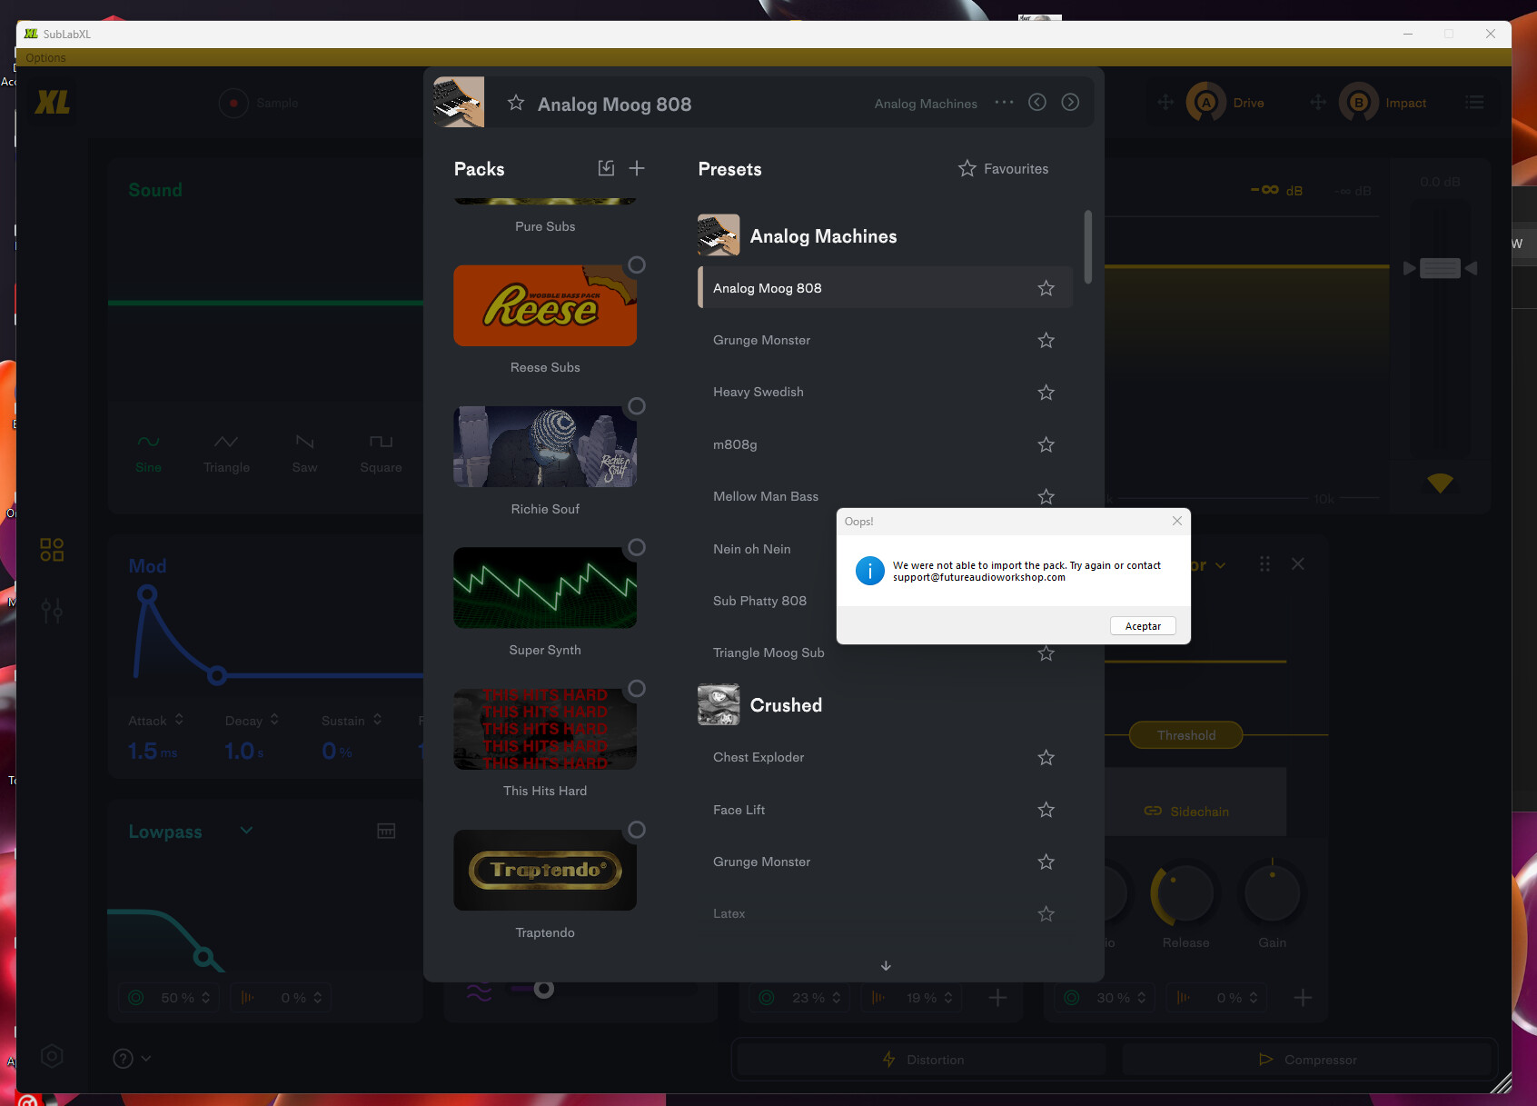
Task: Star the Grunge Monster preset under Analog Machines
Action: point(1046,340)
